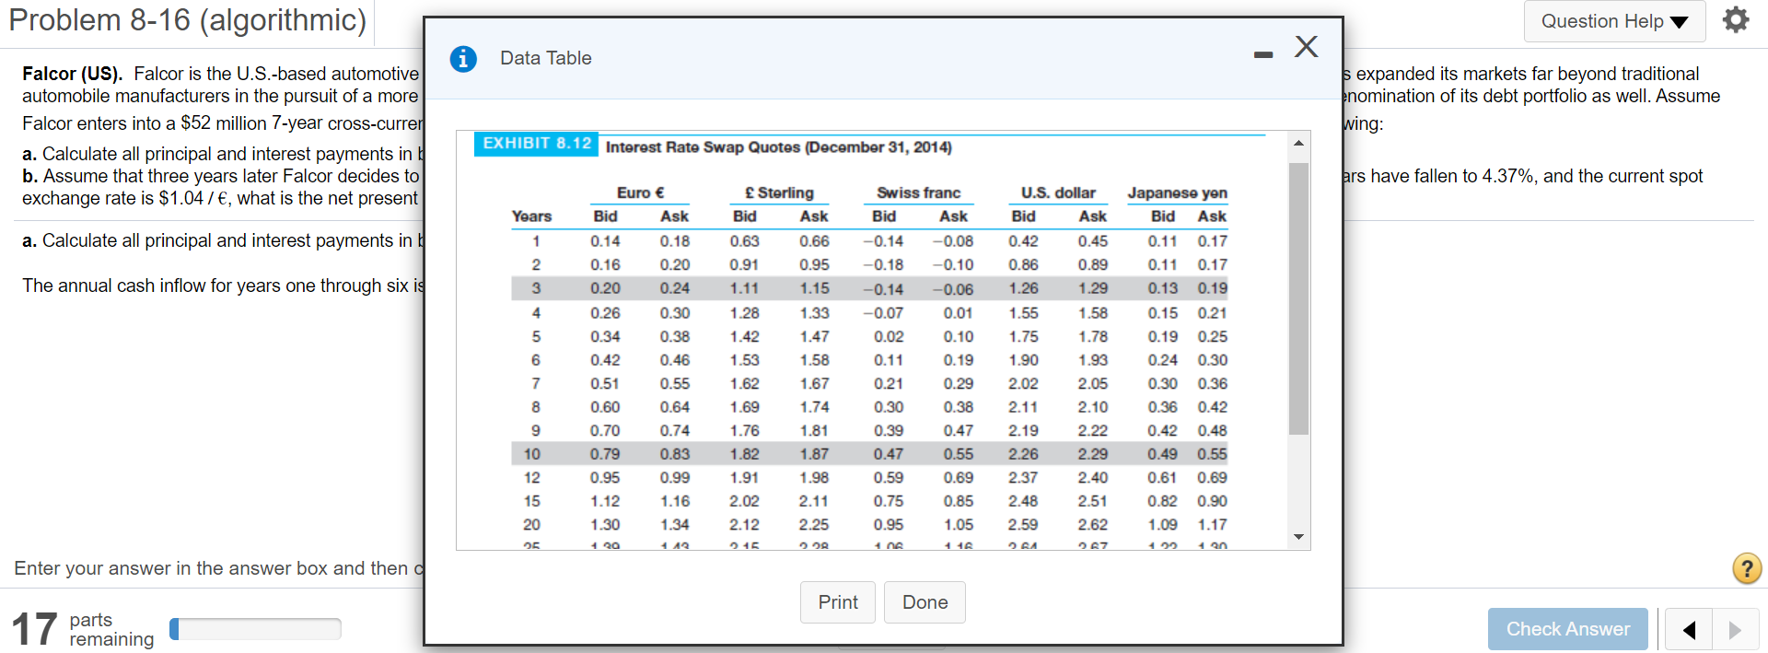Click the scroll up arrow in data table

coord(1298,144)
